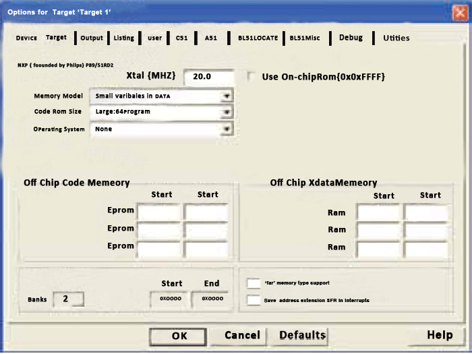Click the OK button

178,336
